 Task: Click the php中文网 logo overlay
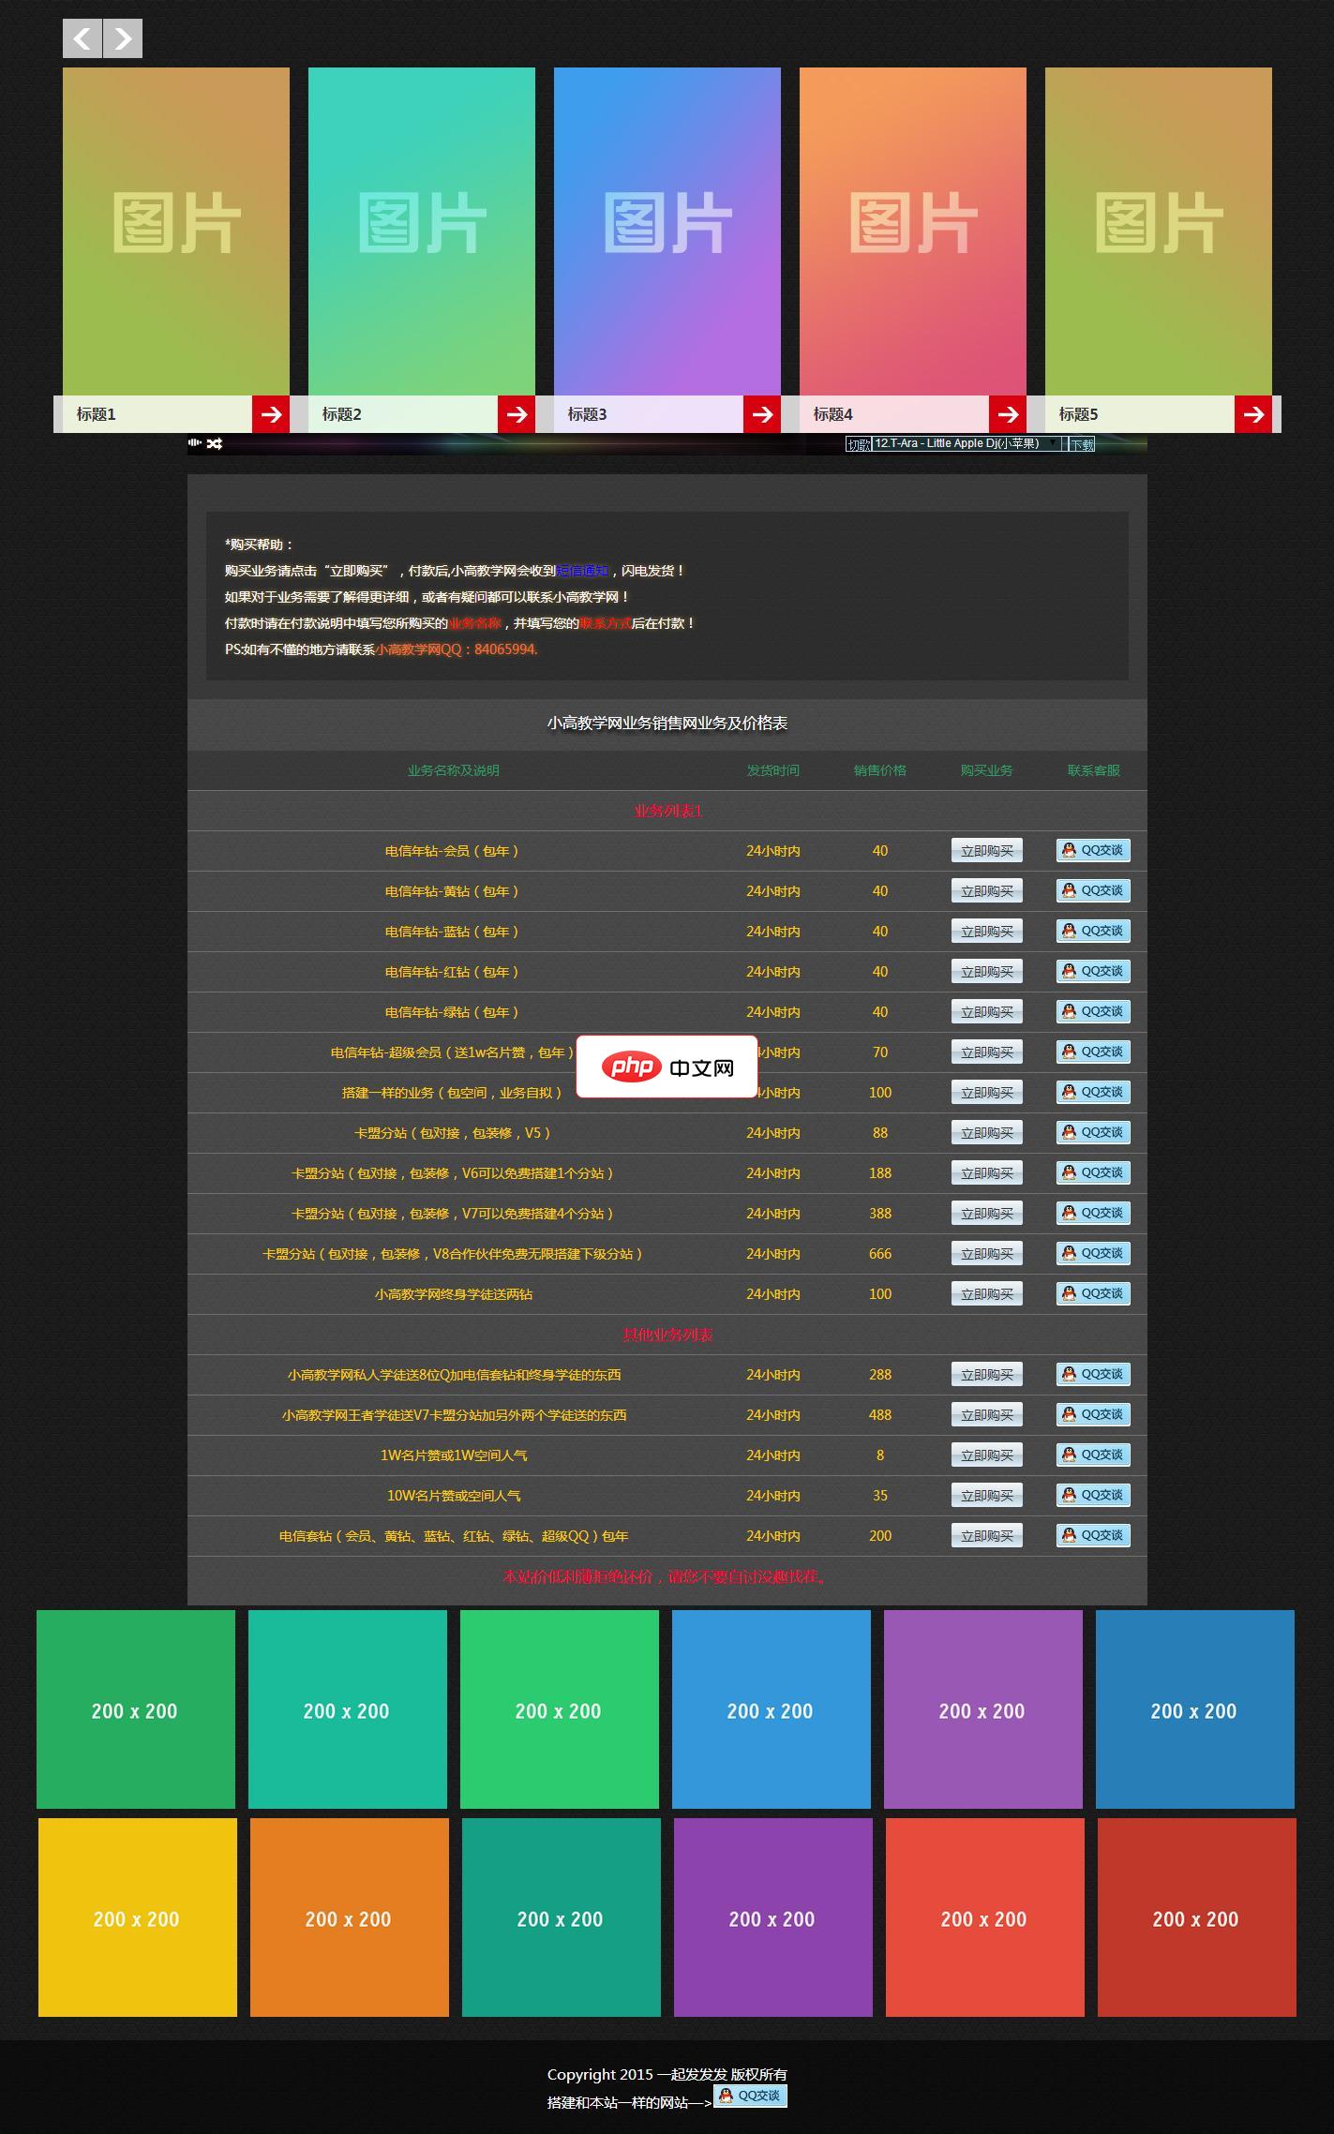tap(667, 1067)
